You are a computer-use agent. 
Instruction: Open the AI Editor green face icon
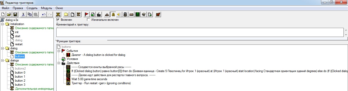tap(138, 14)
